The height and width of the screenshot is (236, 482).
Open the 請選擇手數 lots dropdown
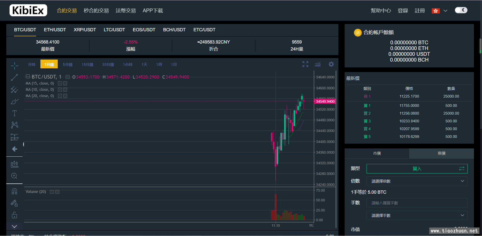click(417, 215)
